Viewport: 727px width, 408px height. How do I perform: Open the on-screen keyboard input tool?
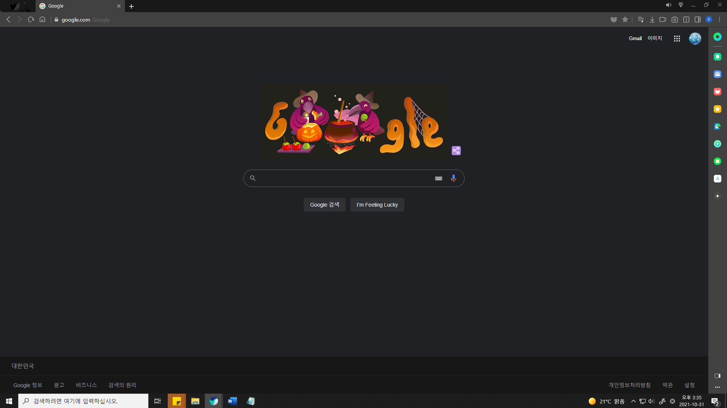coord(438,178)
